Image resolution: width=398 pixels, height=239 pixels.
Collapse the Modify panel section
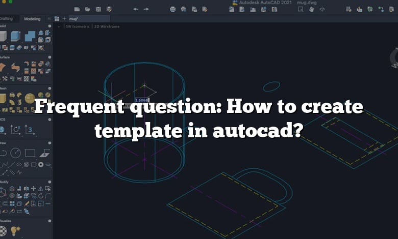point(50,182)
